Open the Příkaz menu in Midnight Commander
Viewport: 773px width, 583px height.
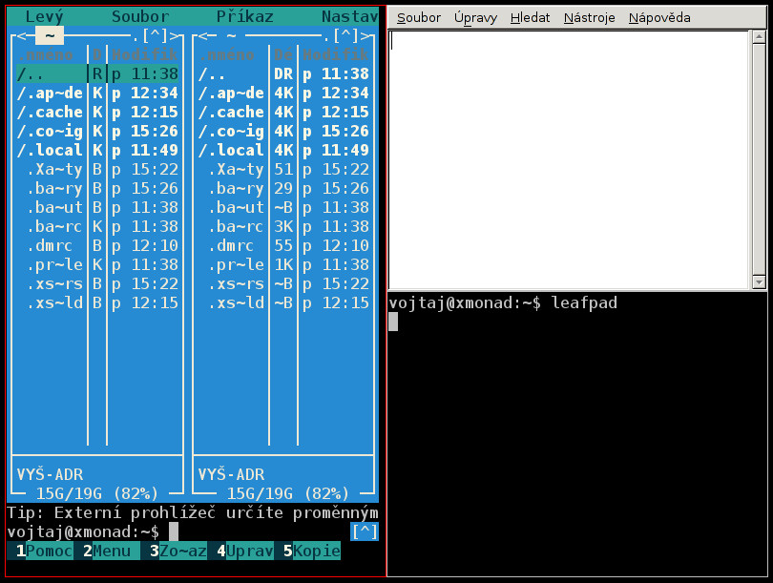coord(245,16)
